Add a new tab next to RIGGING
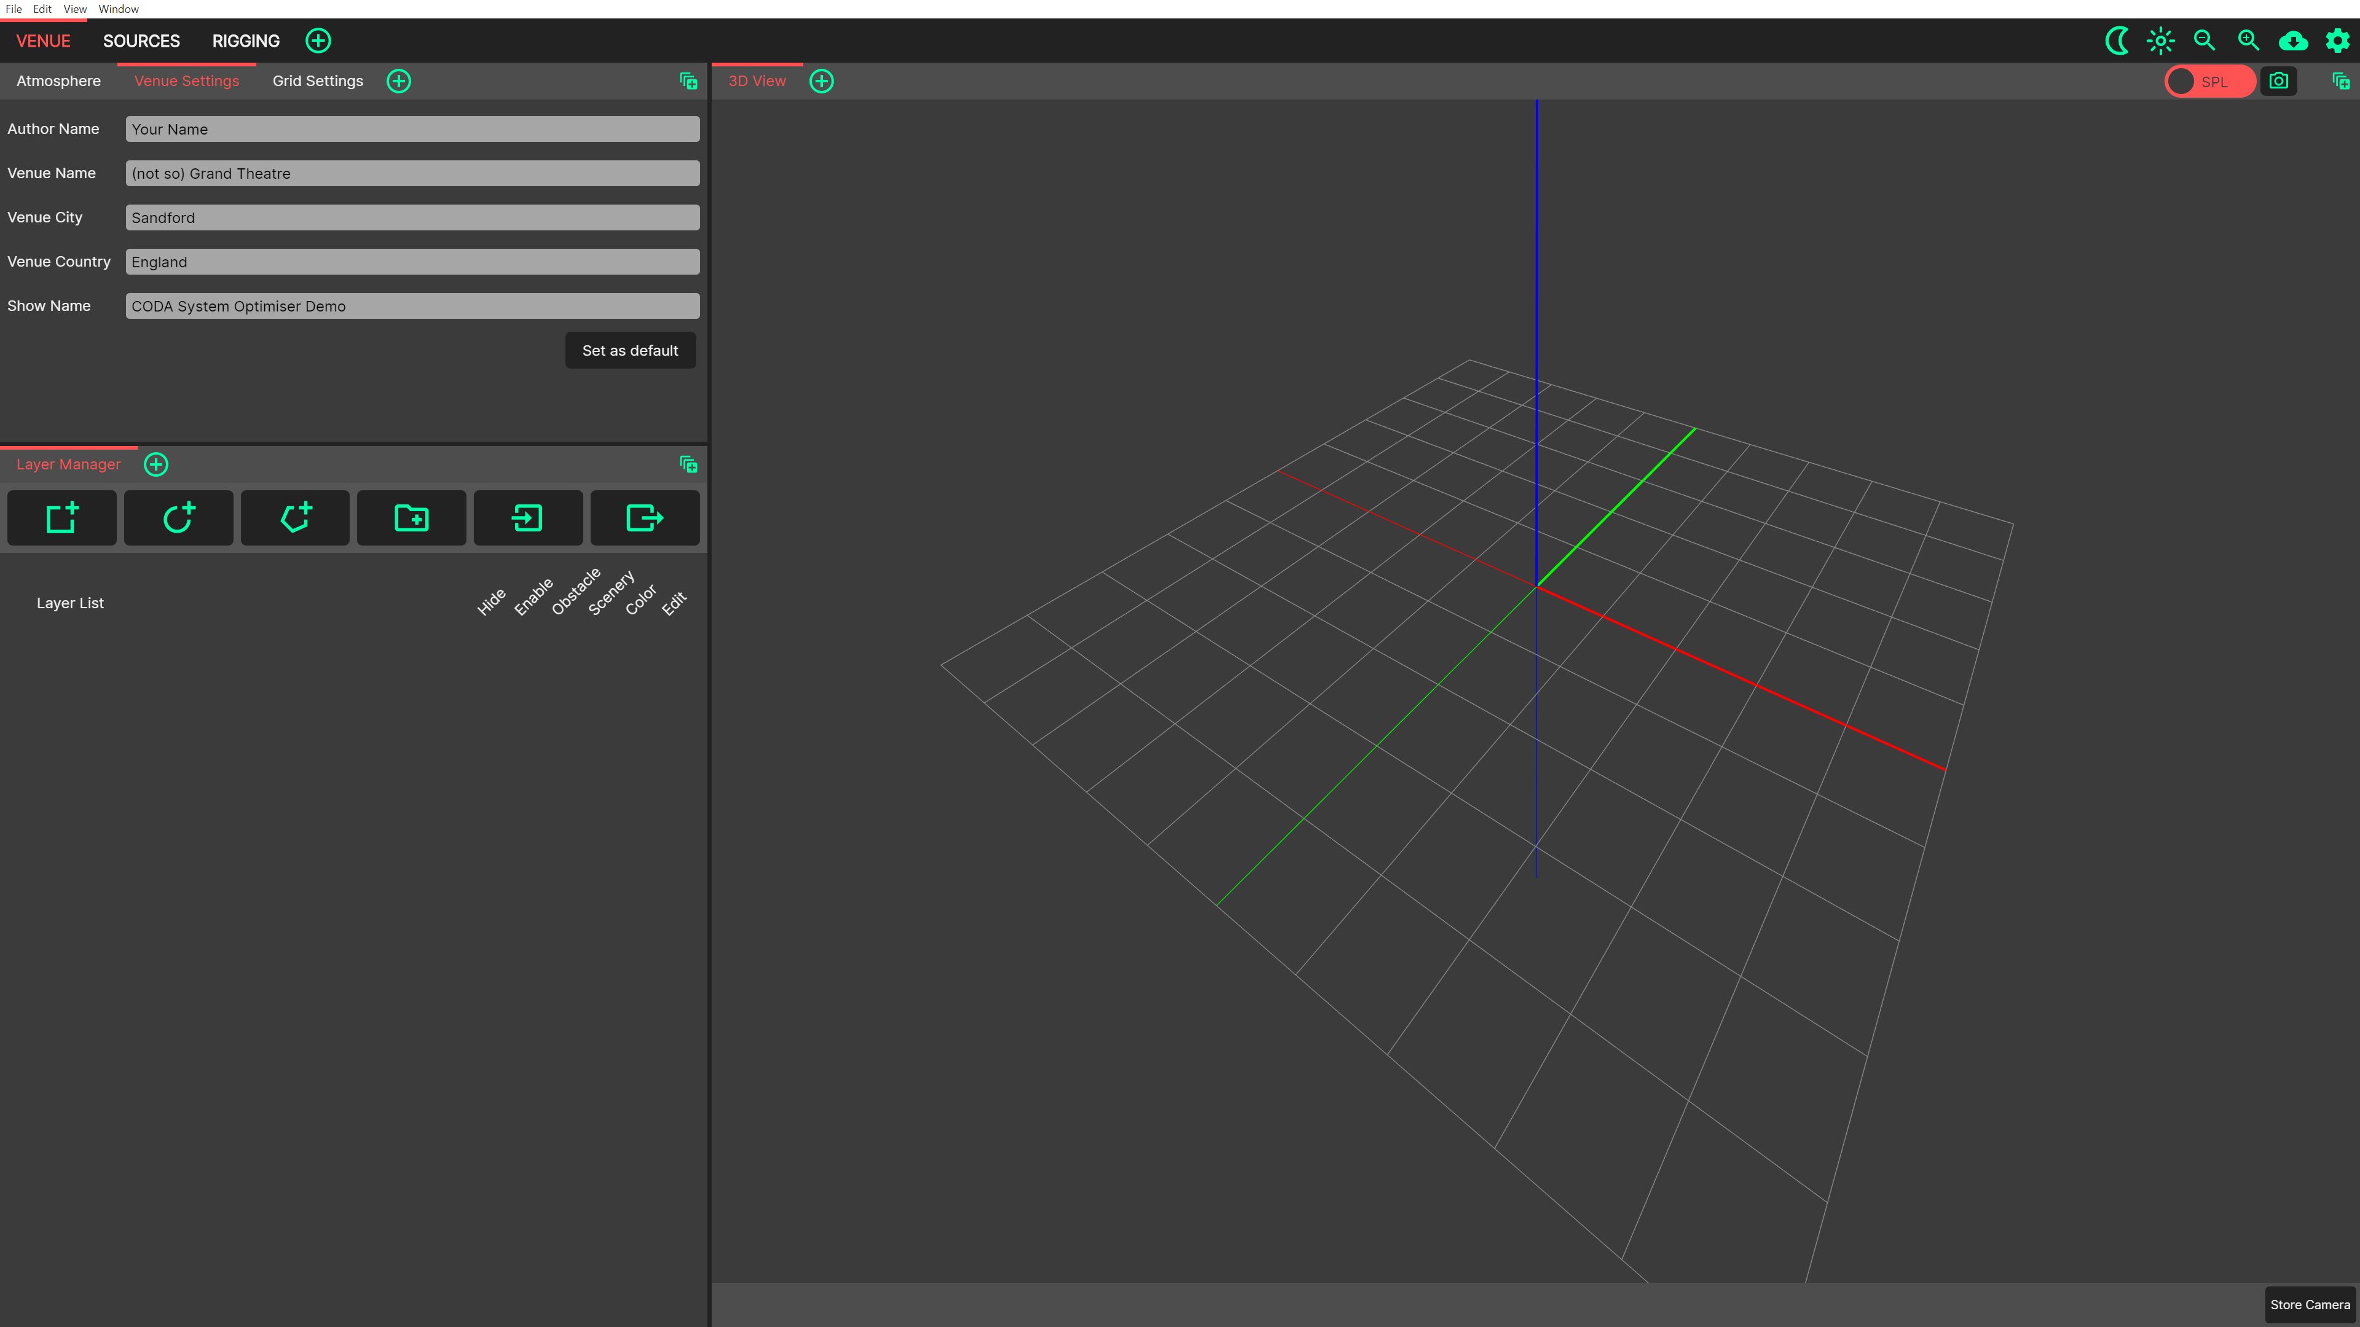Viewport: 2360px width, 1327px height. click(x=318, y=41)
